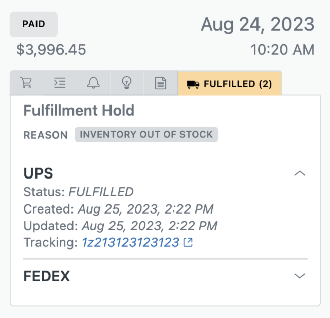Click the Fulfillment Hold heading
Image resolution: width=330 pixels, height=318 pixels.
pos(79,111)
